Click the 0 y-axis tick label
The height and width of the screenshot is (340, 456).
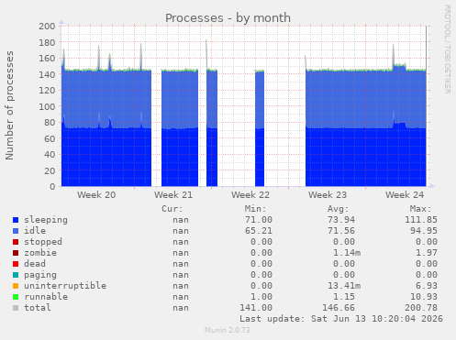[x=52, y=186]
